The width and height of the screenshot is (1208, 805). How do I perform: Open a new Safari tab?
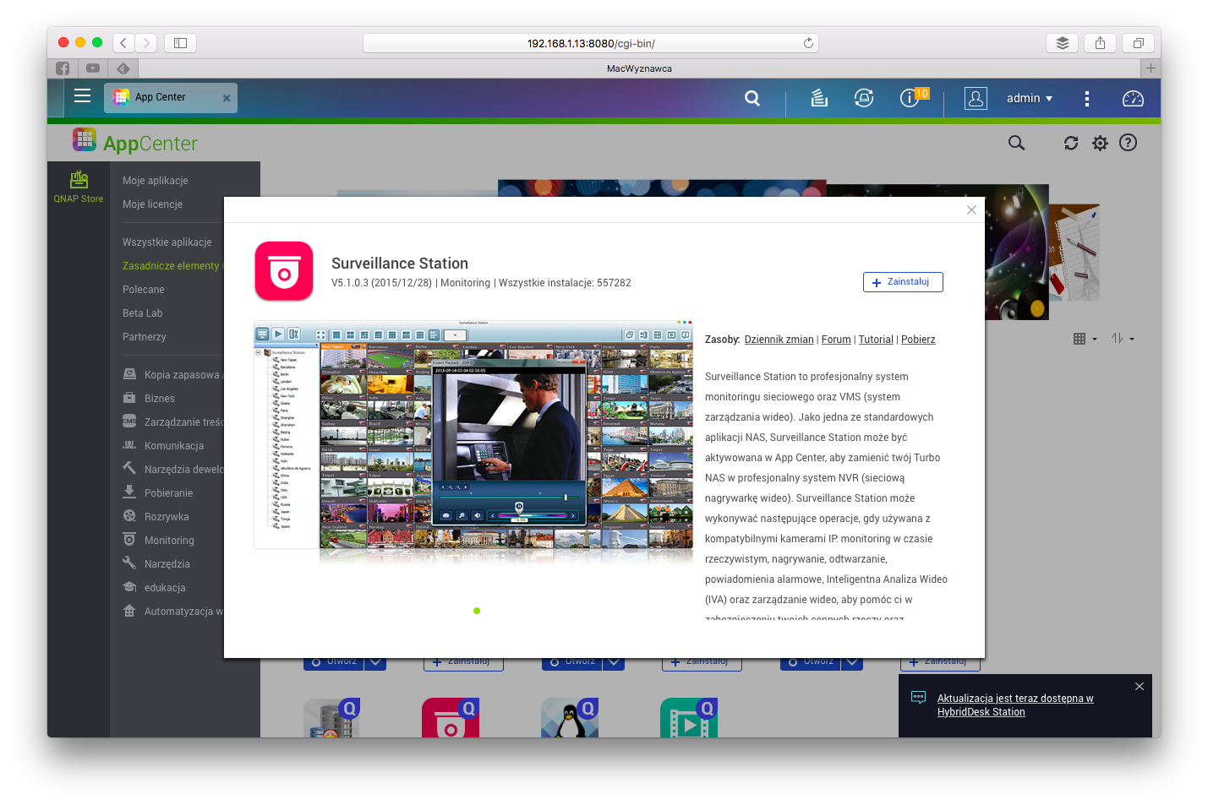pyautogui.click(x=1151, y=68)
